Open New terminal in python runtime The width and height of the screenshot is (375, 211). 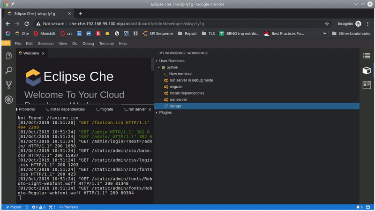click(x=178, y=74)
